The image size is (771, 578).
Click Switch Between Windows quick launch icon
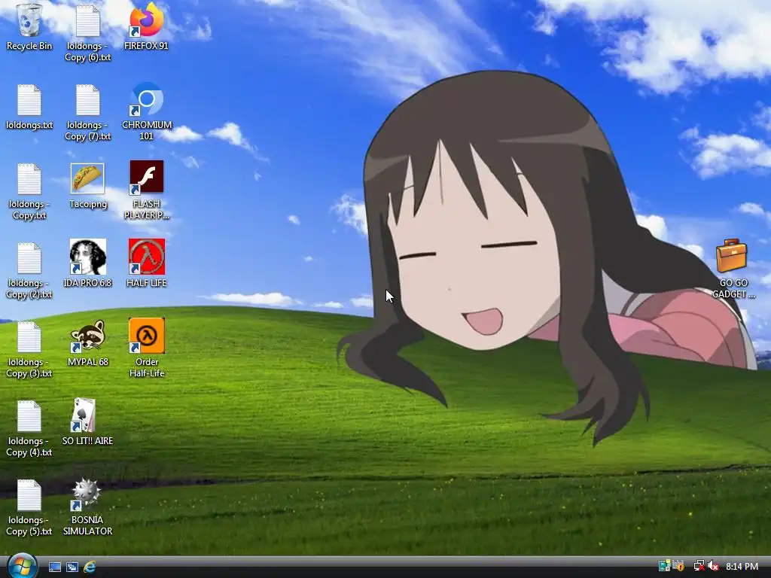[x=72, y=567]
